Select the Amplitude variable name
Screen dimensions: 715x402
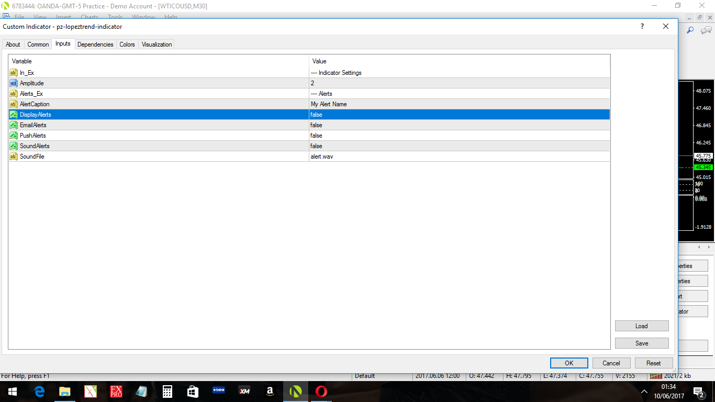(x=32, y=83)
